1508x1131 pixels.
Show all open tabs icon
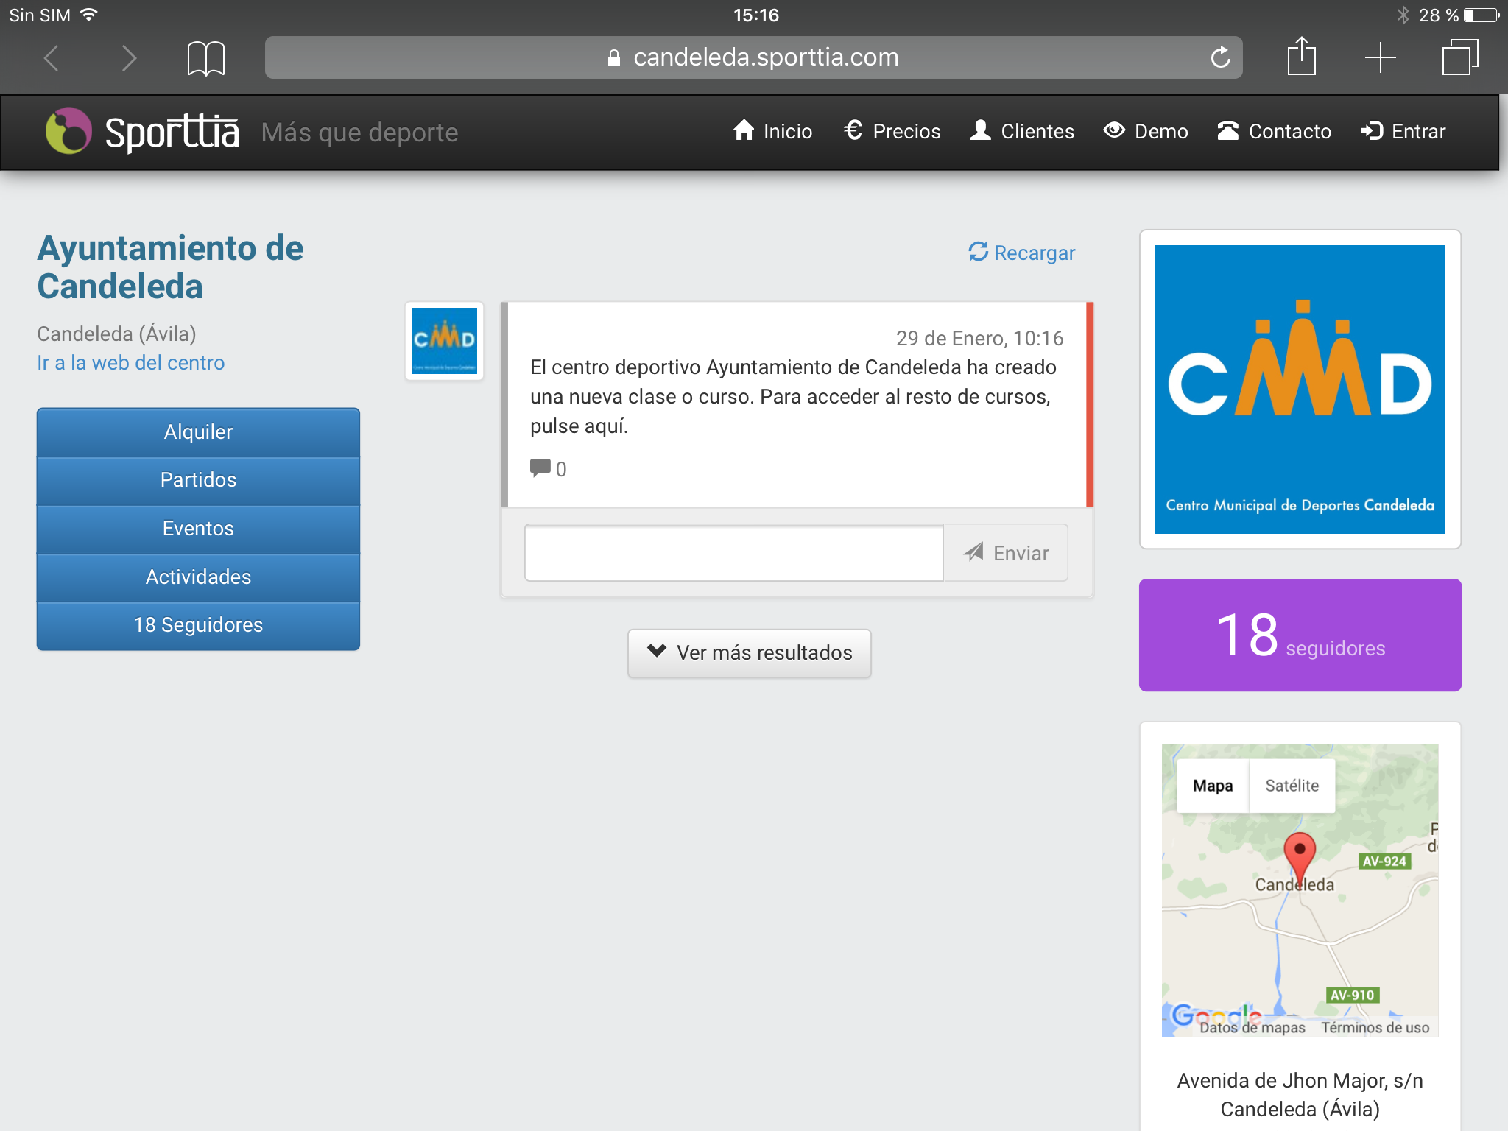(x=1459, y=57)
